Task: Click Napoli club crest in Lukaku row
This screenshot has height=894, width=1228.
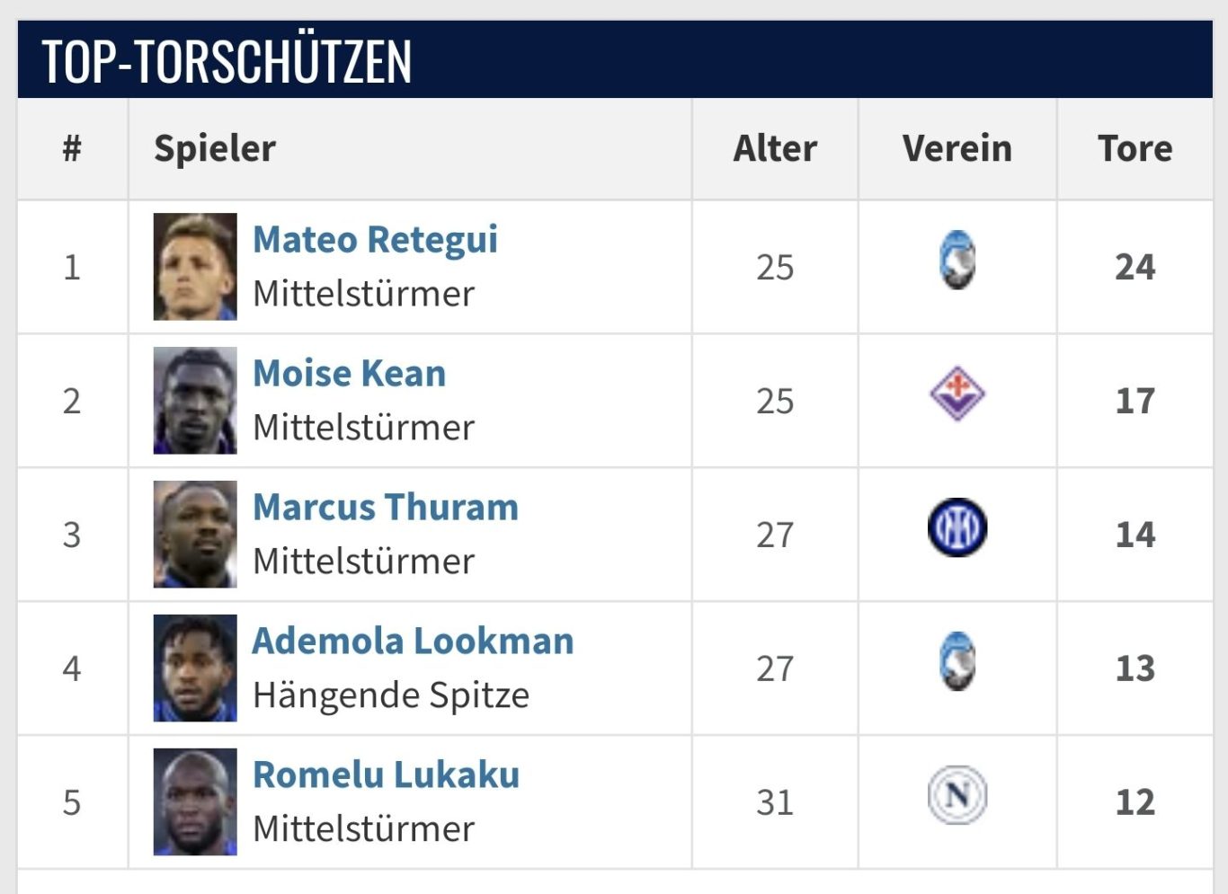Action: tap(957, 795)
